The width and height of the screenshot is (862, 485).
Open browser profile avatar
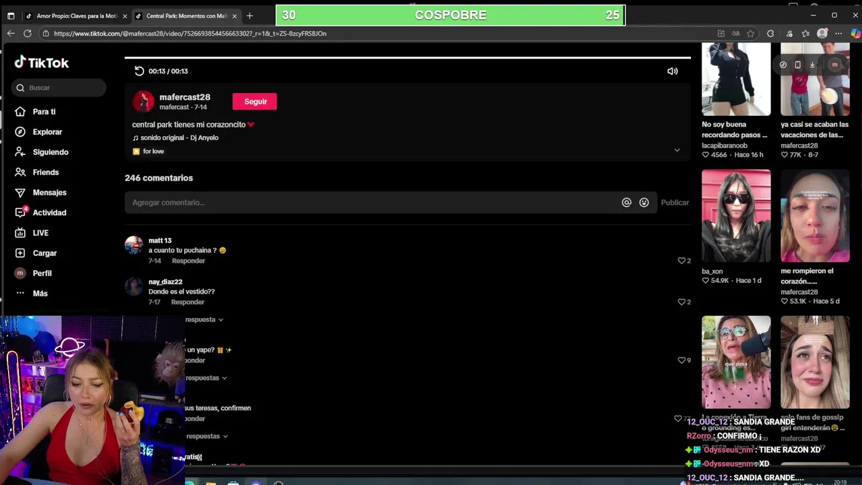(822, 33)
